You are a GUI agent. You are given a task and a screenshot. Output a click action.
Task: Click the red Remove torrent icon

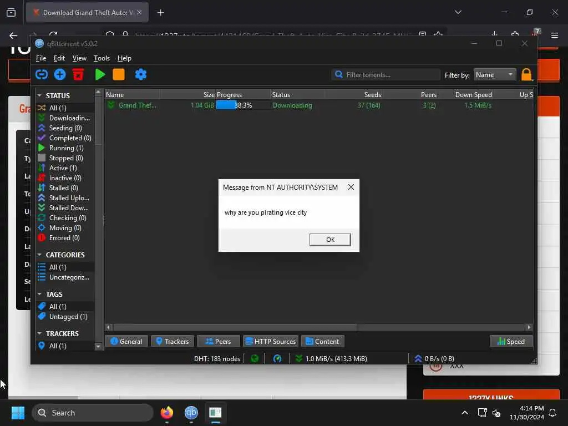[78, 75]
